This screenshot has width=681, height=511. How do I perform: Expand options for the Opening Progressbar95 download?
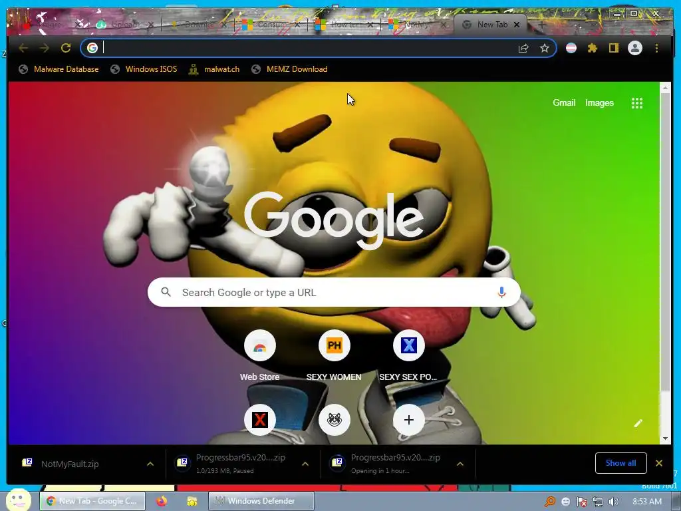(460, 464)
